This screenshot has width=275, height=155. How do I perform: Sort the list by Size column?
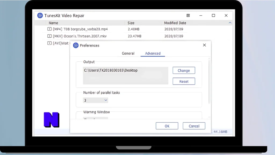point(131,23)
